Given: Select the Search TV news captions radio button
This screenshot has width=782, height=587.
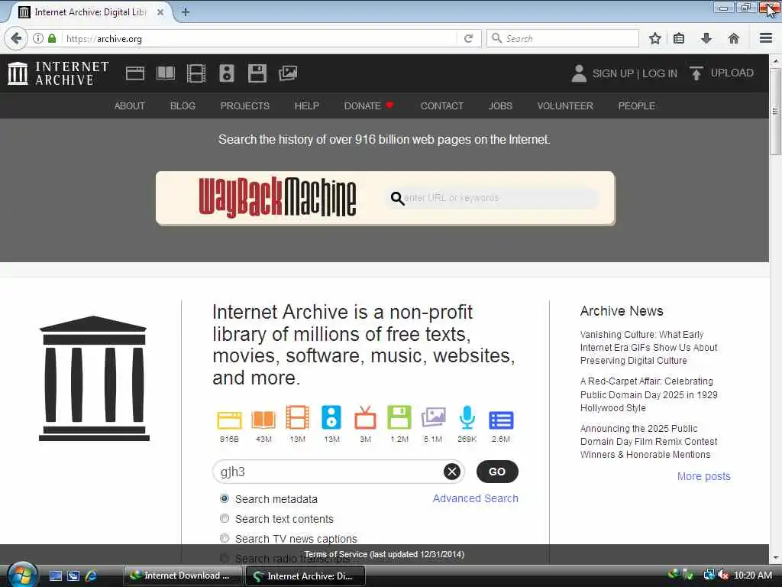Looking at the screenshot, I should (225, 539).
